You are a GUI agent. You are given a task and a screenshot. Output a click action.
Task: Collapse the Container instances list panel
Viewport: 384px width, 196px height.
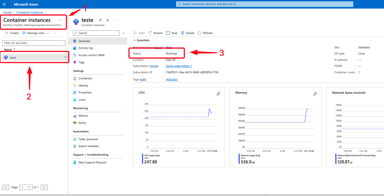pyautogui.click(x=61, y=20)
